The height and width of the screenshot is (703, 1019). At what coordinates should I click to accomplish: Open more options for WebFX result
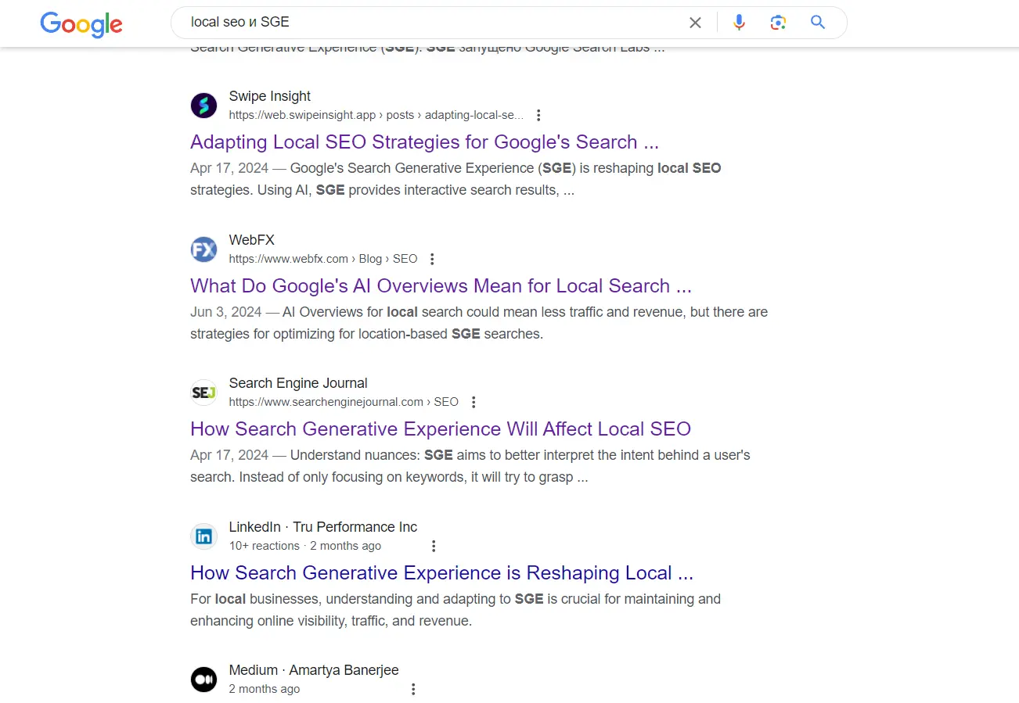tap(432, 259)
